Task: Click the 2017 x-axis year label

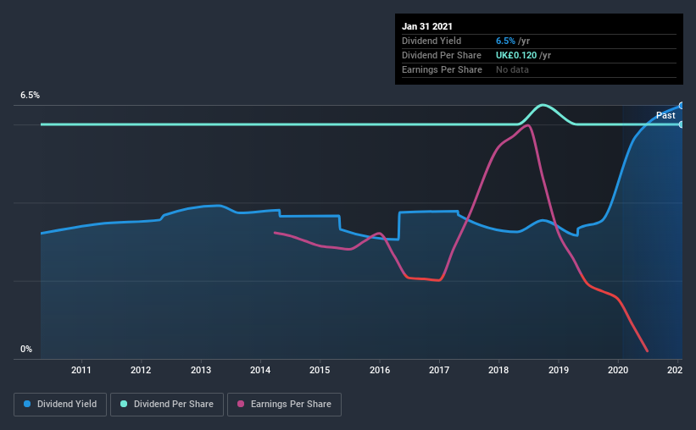Action: point(439,370)
